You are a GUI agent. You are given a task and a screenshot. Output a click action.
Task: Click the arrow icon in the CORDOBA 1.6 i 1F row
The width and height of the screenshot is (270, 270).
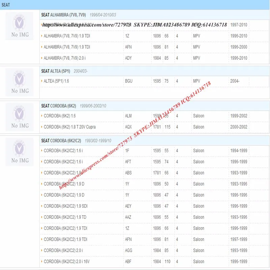click(x=42, y=151)
